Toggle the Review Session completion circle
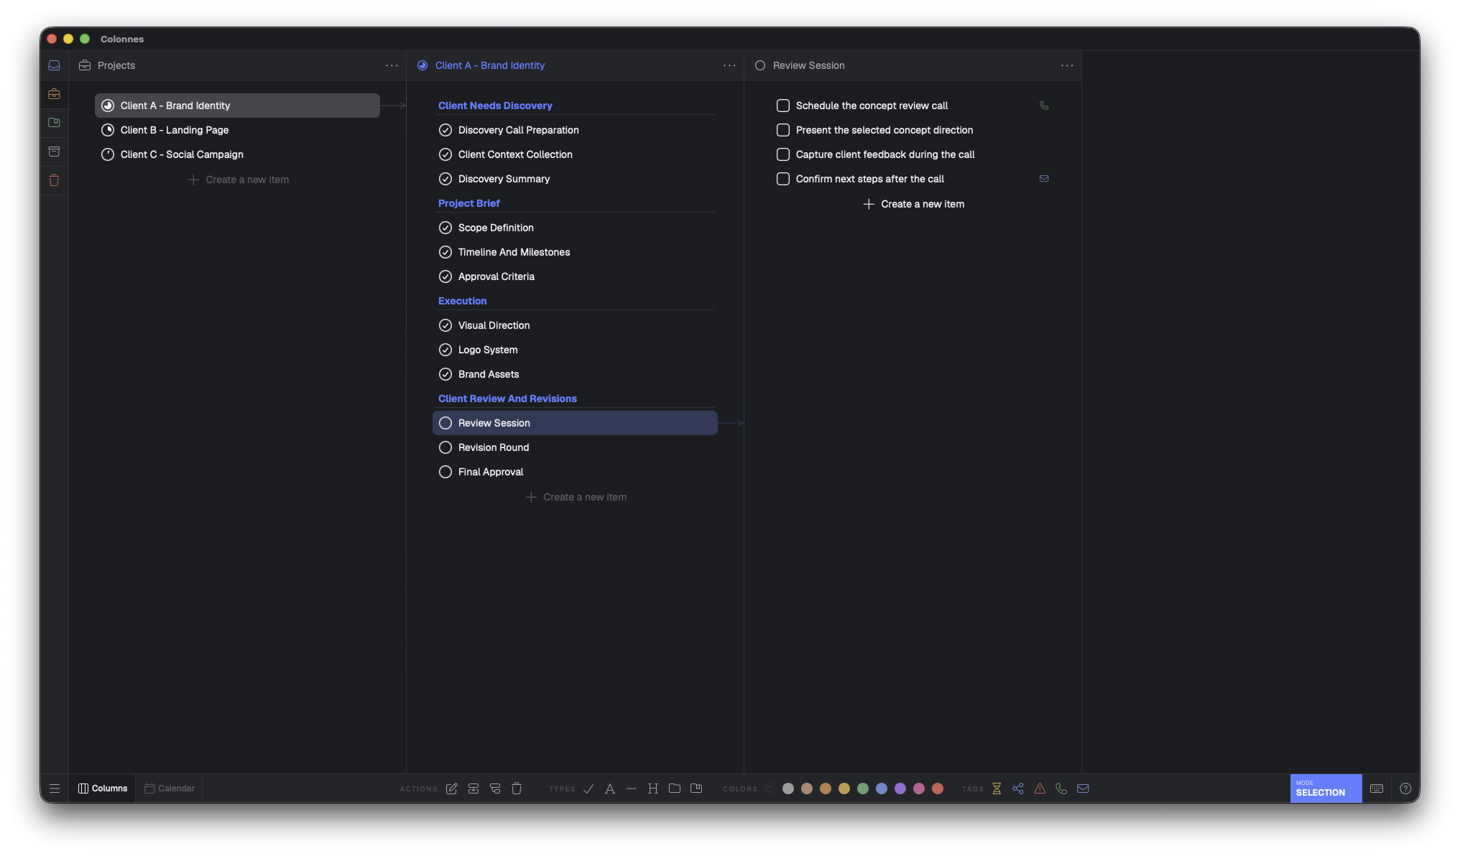Image resolution: width=1460 pixels, height=856 pixels. tap(445, 423)
